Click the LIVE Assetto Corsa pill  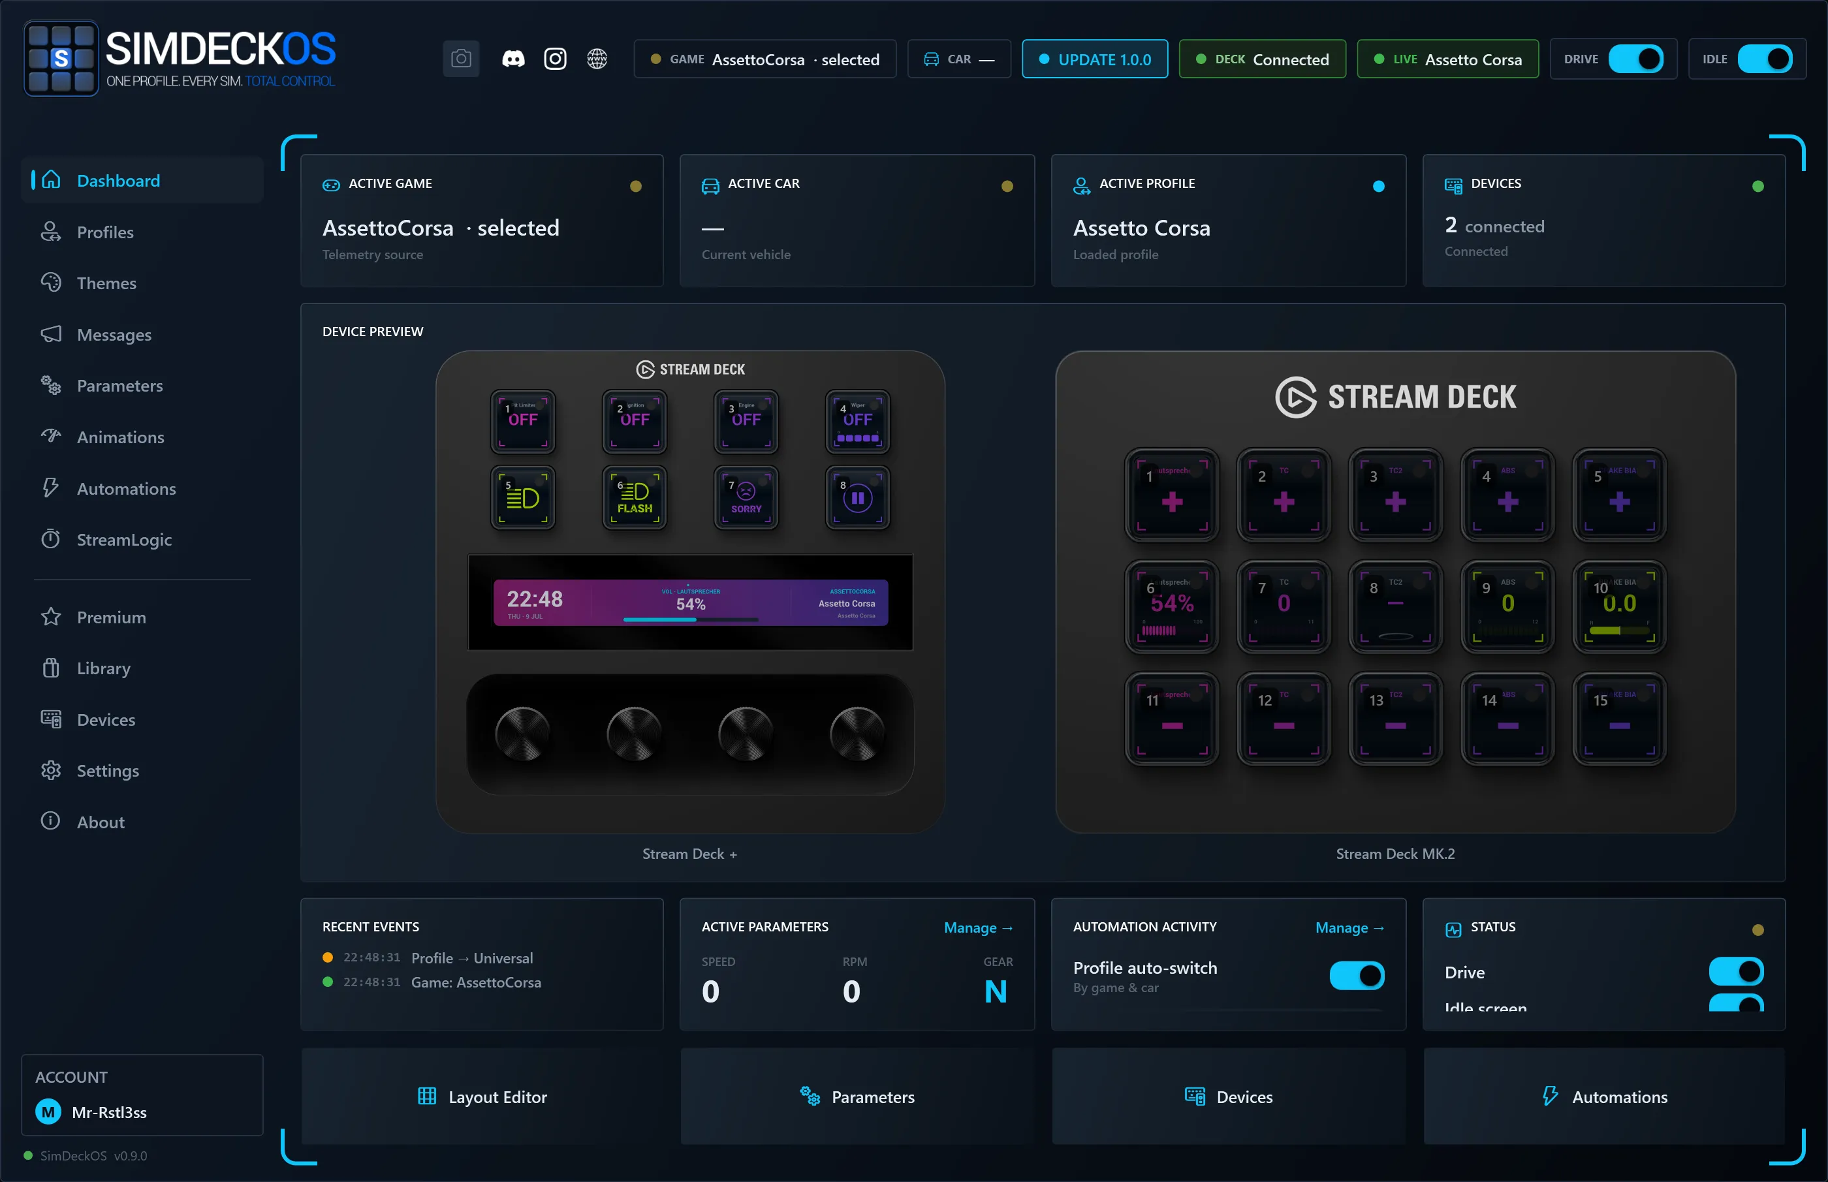click(1447, 59)
